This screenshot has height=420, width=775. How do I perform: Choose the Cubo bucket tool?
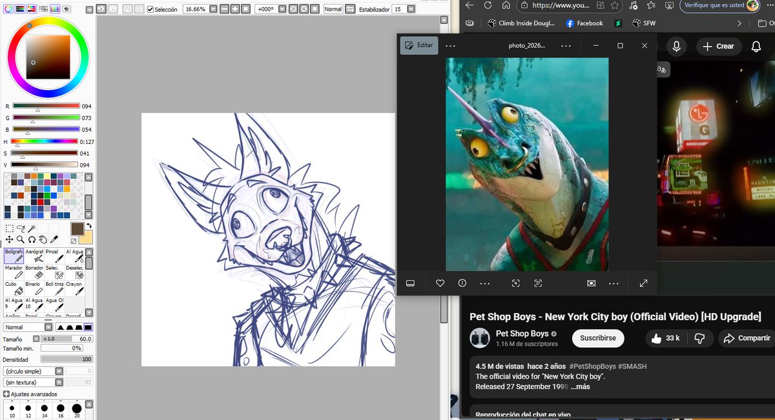pyautogui.click(x=14, y=288)
